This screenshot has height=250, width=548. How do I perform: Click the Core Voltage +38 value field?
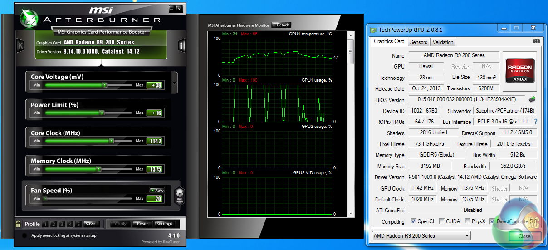coord(154,85)
